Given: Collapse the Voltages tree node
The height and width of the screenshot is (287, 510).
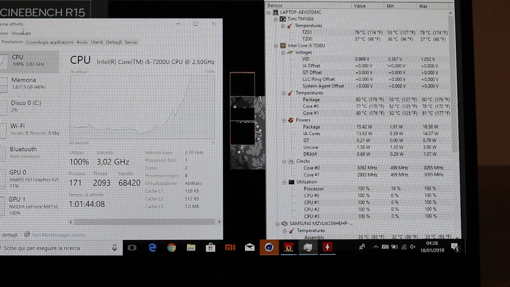Looking at the screenshot, I should [x=283, y=53].
